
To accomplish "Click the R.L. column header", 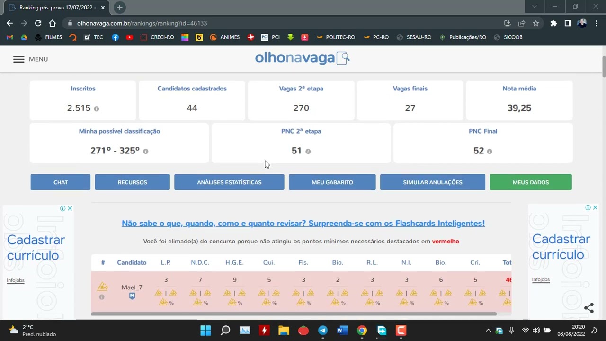I will [372, 262].
